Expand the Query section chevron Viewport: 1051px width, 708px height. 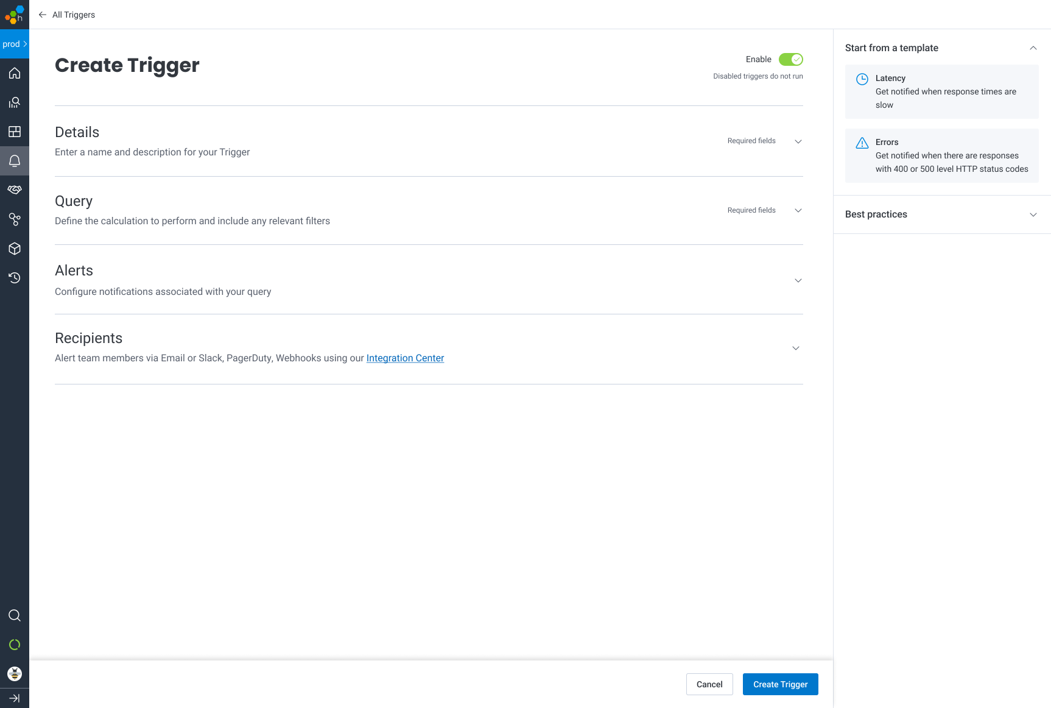[x=798, y=210]
